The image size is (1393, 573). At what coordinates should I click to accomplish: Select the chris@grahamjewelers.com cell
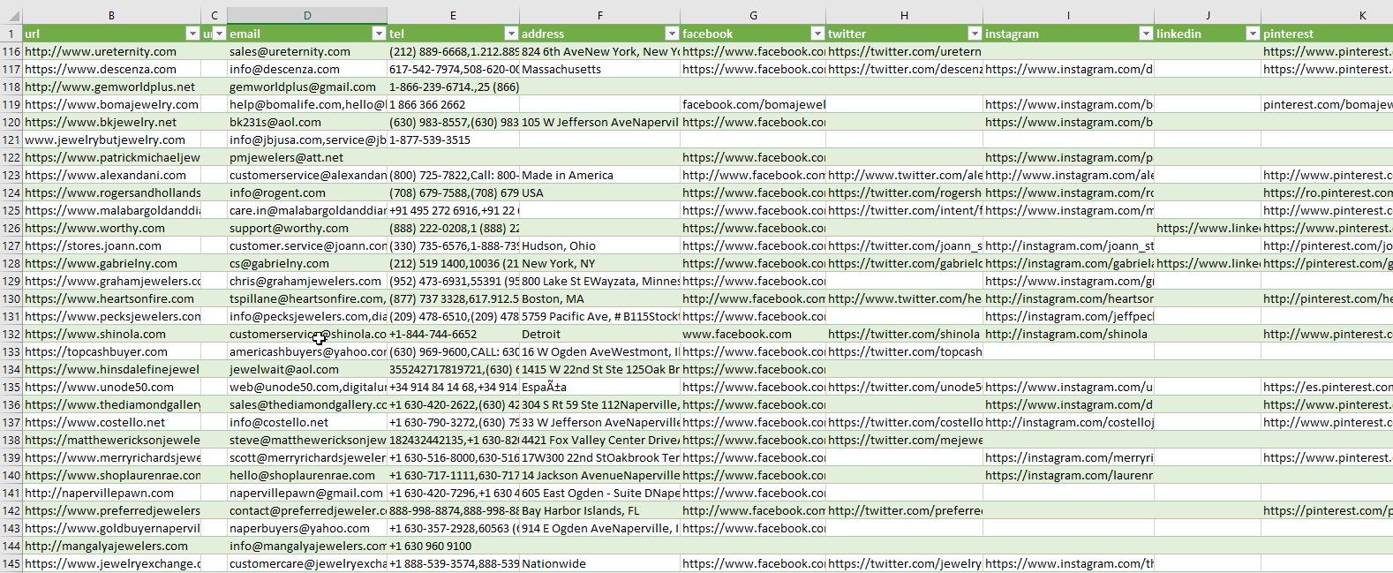tap(307, 281)
